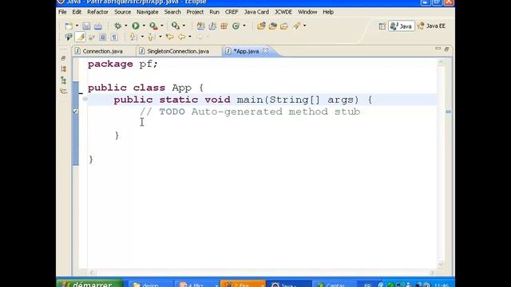Open the Search menu
Image resolution: width=511 pixels, height=287 pixels.
pyautogui.click(x=172, y=12)
